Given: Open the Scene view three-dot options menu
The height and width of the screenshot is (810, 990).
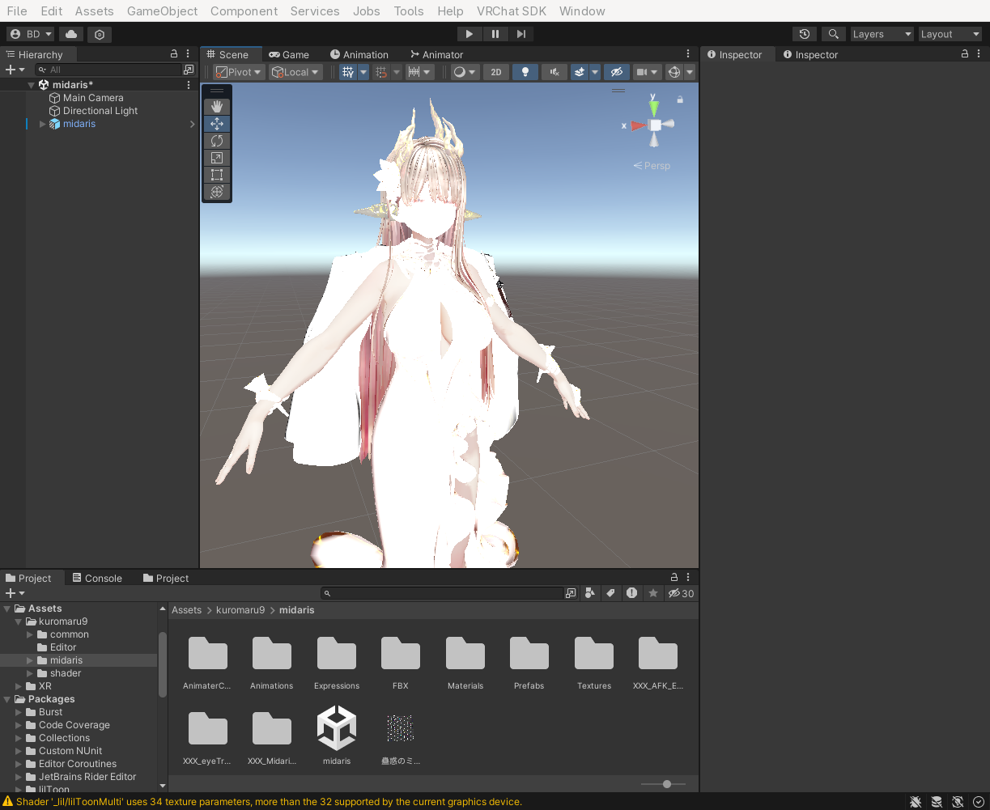Looking at the screenshot, I should click(688, 54).
